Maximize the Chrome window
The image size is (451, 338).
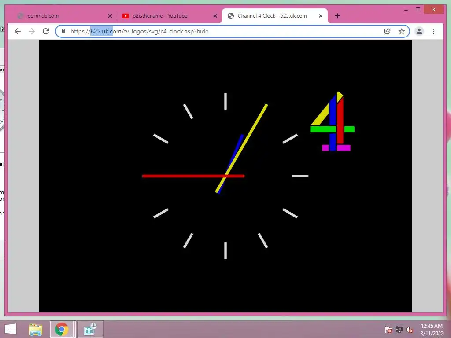[418, 10]
